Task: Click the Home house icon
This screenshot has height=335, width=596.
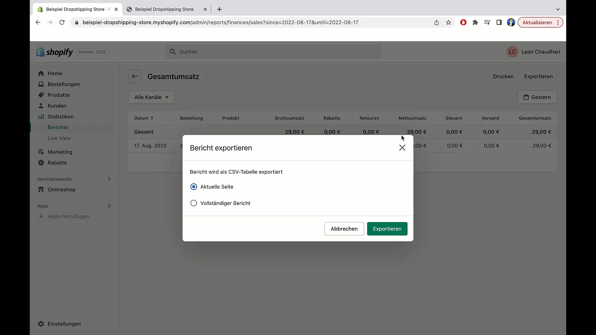Action: click(41, 74)
